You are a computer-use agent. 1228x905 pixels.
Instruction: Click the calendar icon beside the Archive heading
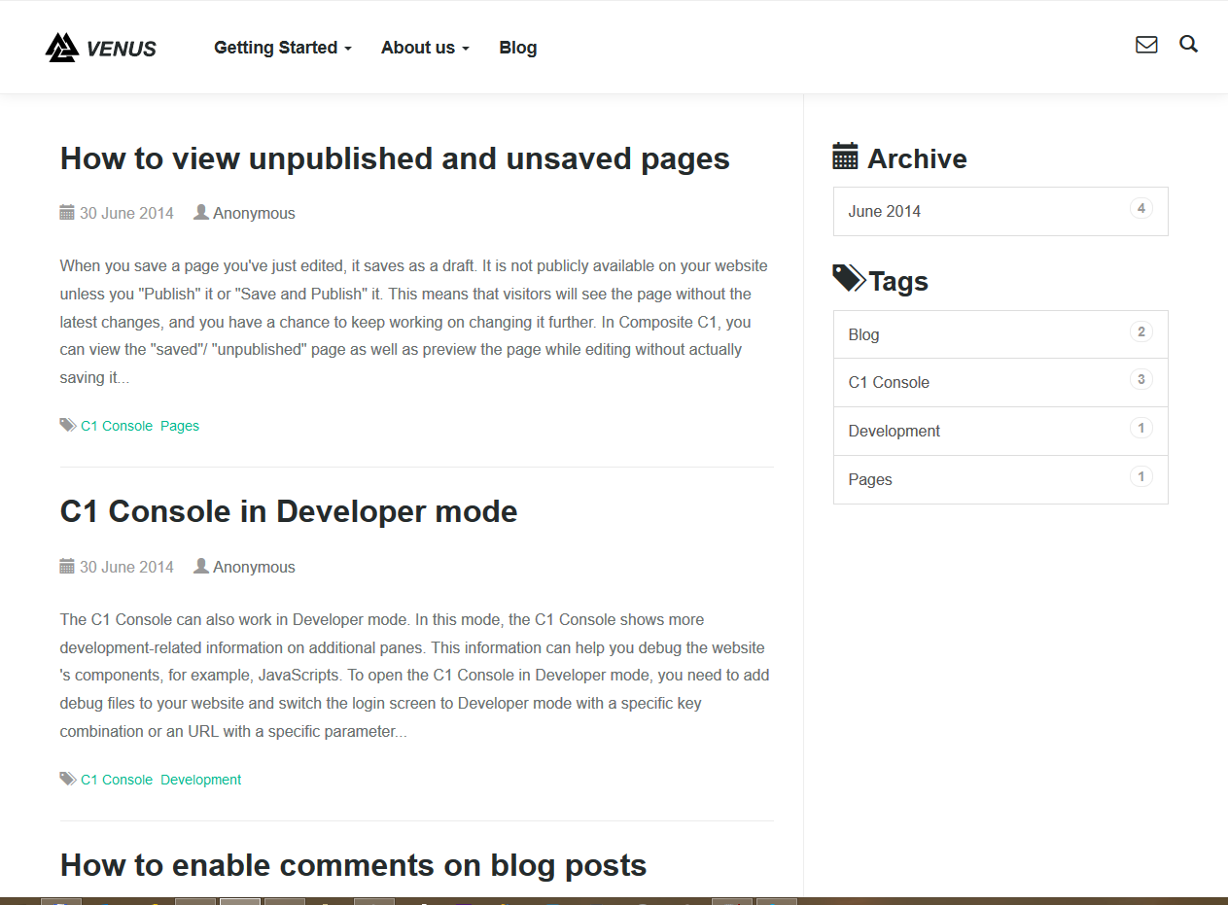pyautogui.click(x=846, y=157)
